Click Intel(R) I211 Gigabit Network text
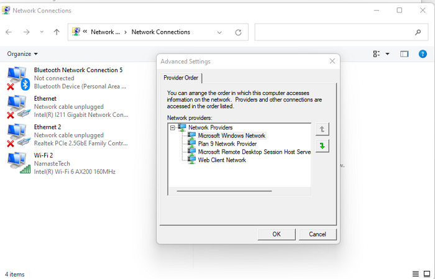The height and width of the screenshot is (279, 435). point(81,115)
